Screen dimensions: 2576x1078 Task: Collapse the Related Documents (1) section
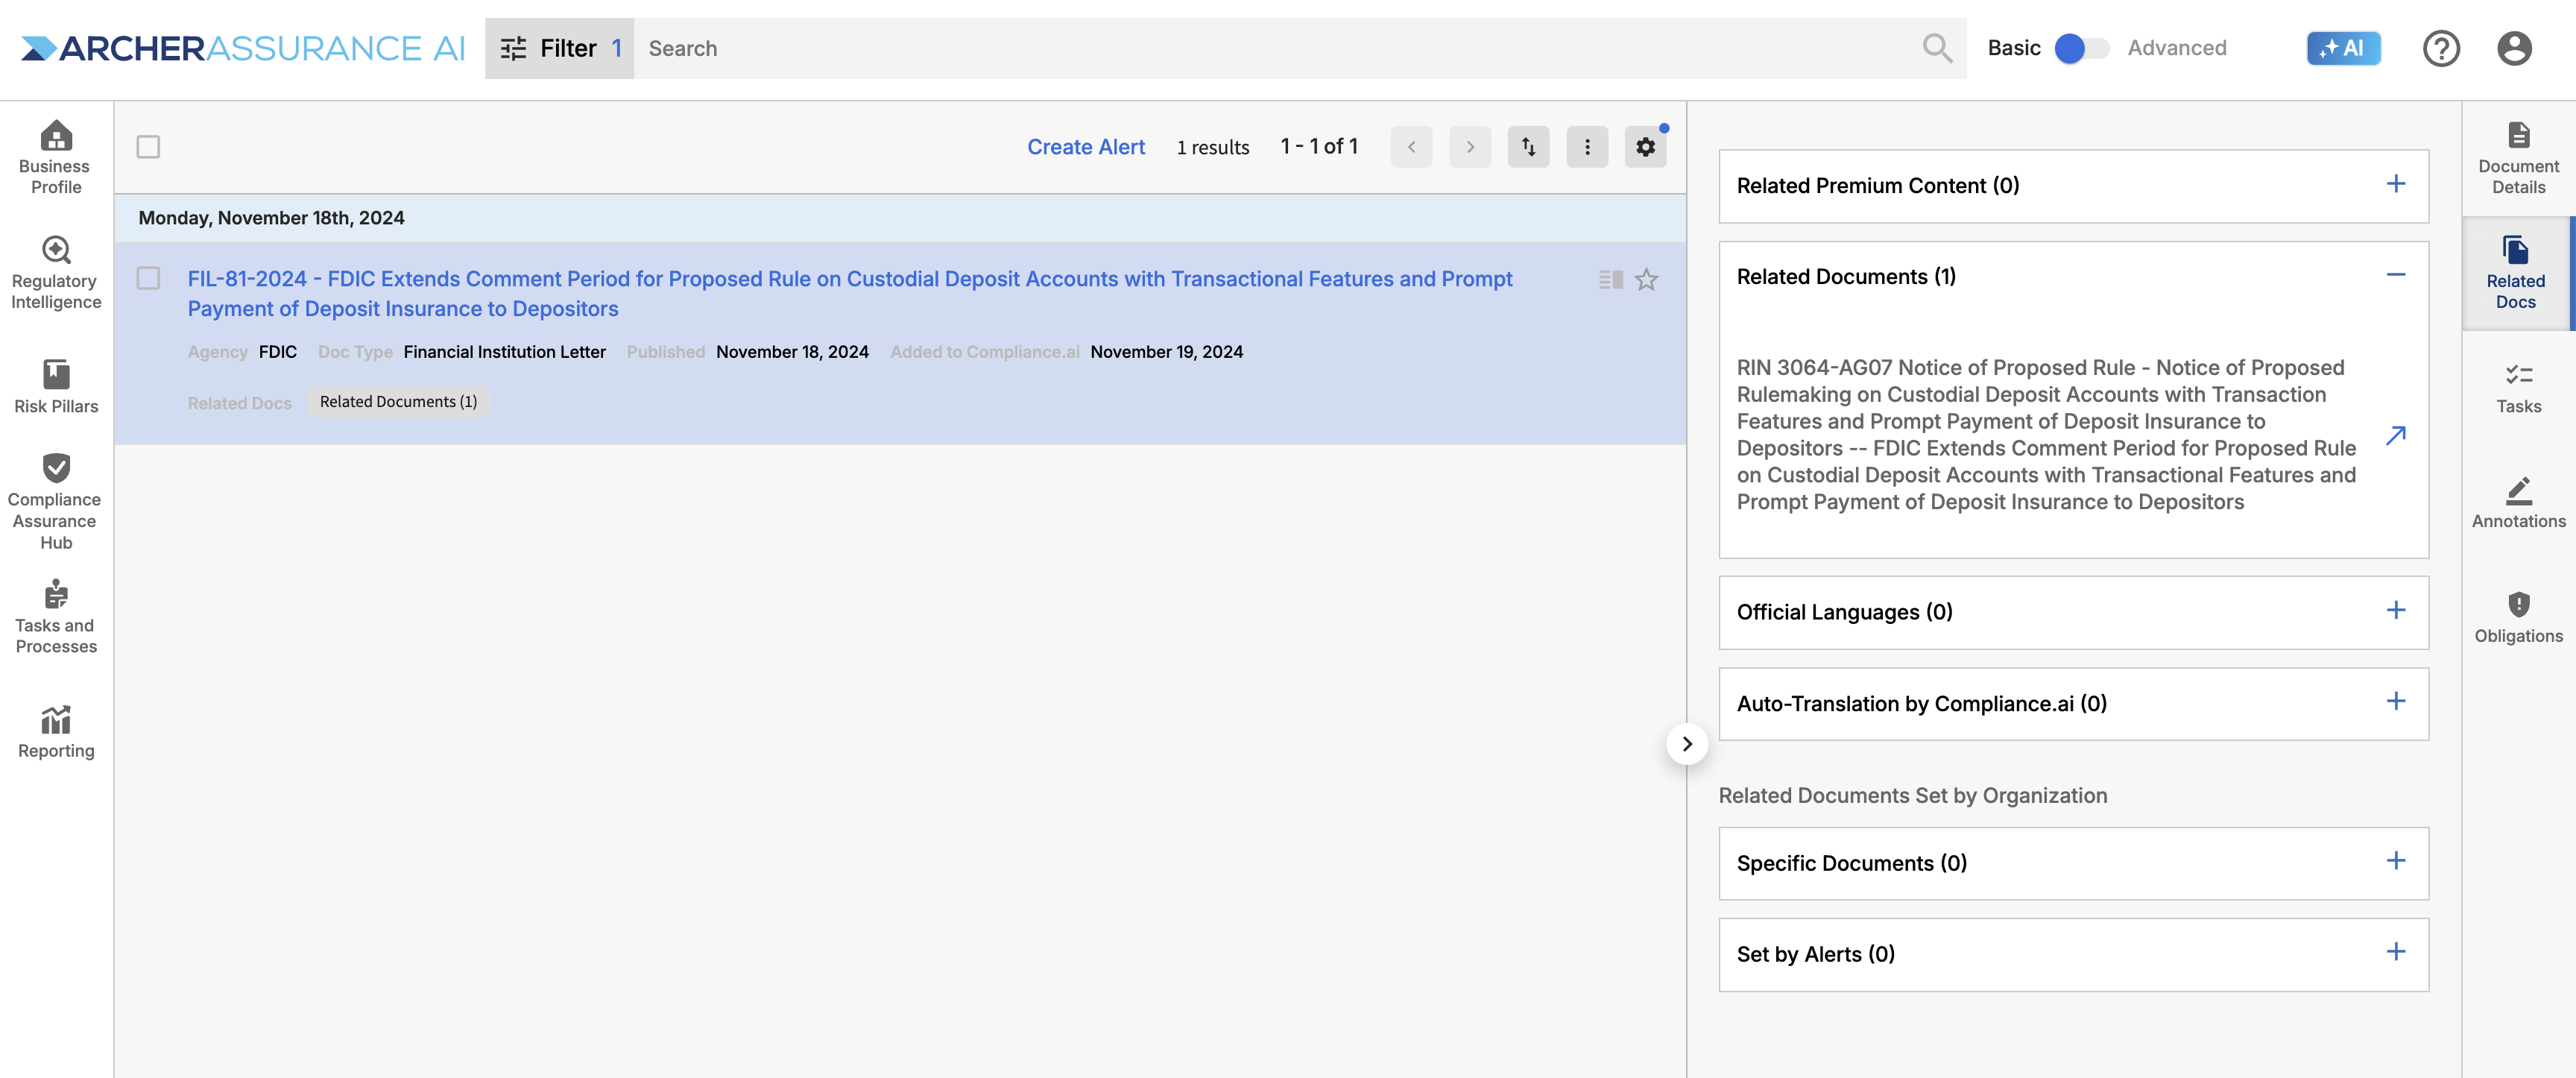[2395, 275]
